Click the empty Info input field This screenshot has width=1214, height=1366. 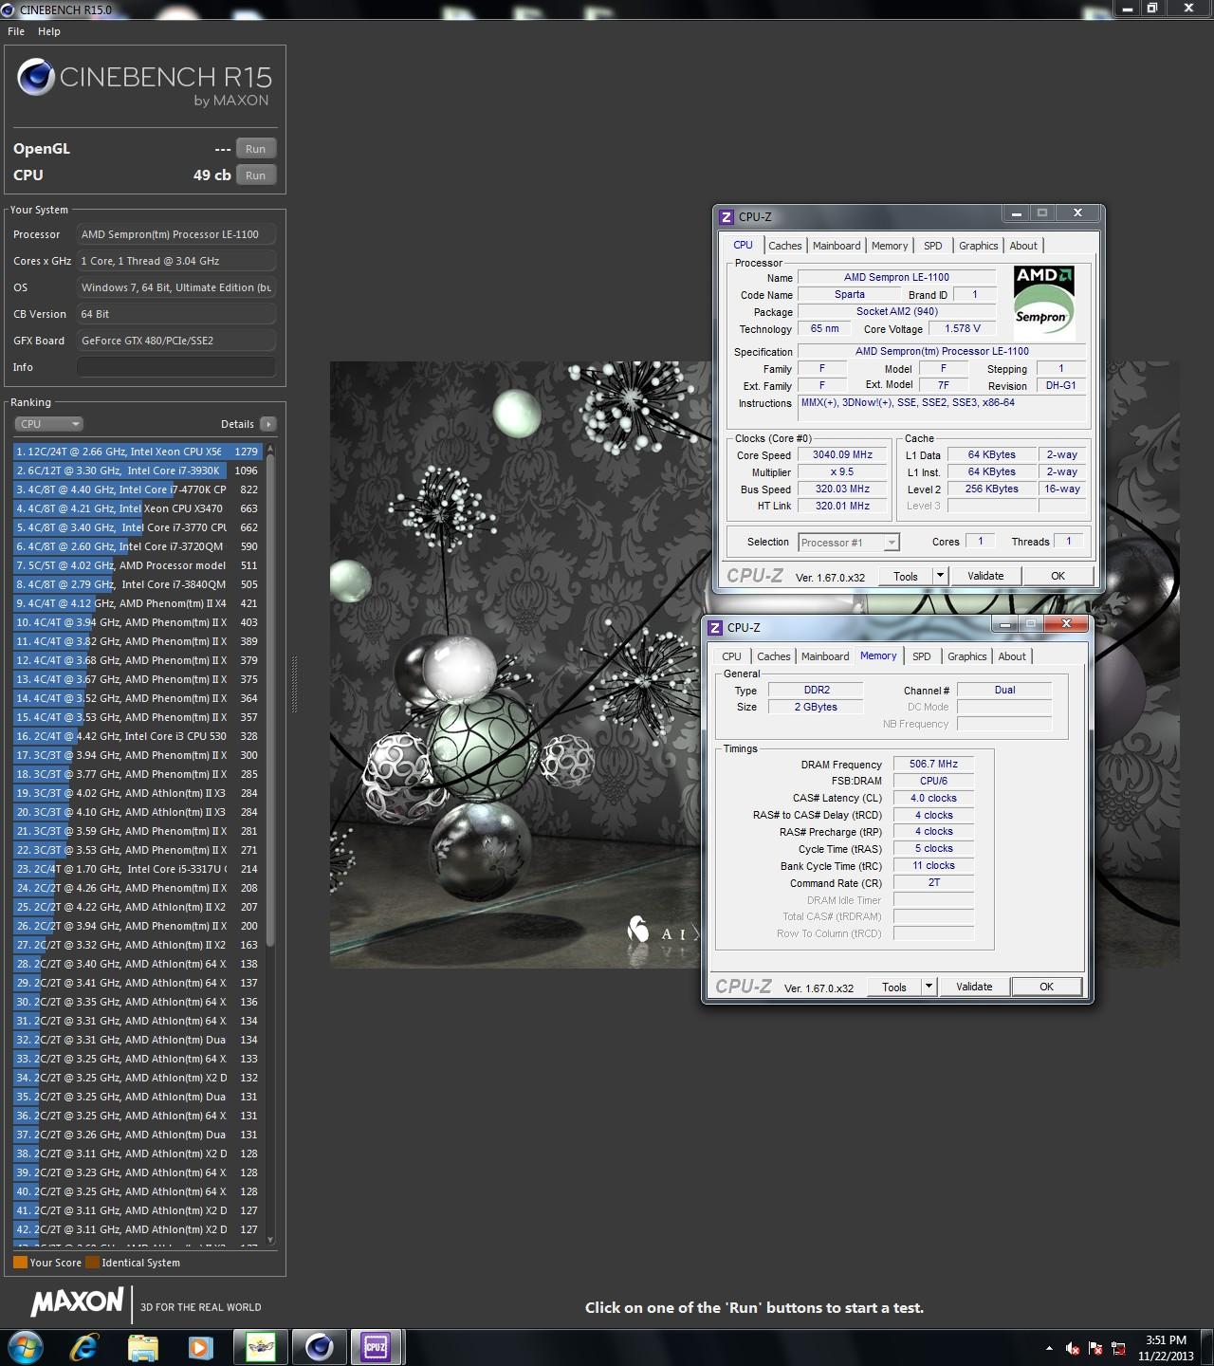[176, 367]
